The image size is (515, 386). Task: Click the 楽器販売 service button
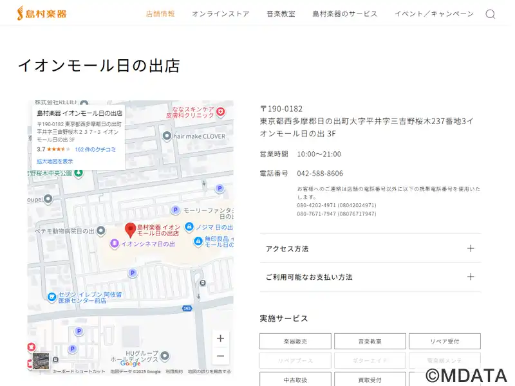(x=295, y=341)
